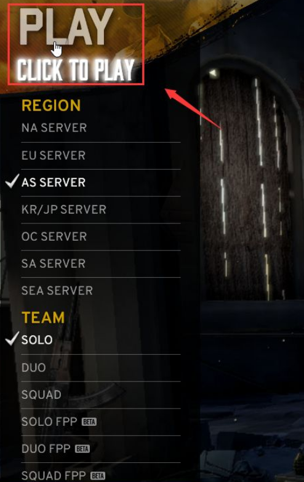The image size is (304, 482).
Task: Click the BETA badge next to DUO FPP
Action: tap(82, 449)
